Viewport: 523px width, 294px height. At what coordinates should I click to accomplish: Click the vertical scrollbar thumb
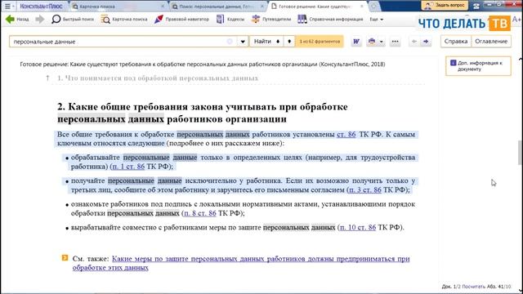pos(520,153)
